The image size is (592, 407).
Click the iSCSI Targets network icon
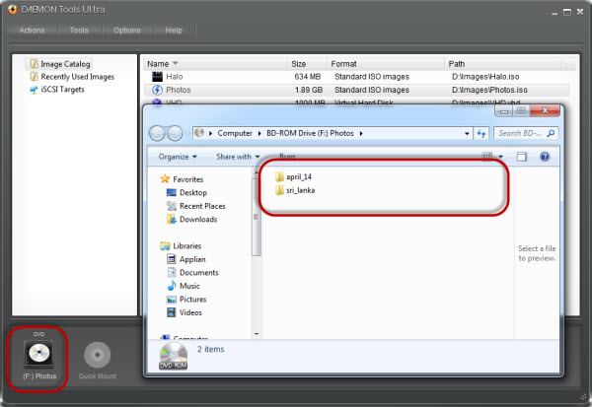pos(34,90)
